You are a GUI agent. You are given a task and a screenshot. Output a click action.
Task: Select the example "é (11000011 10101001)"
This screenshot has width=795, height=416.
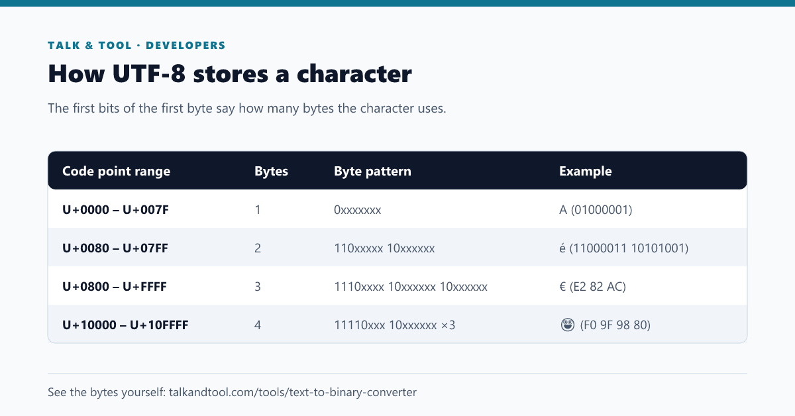point(624,248)
